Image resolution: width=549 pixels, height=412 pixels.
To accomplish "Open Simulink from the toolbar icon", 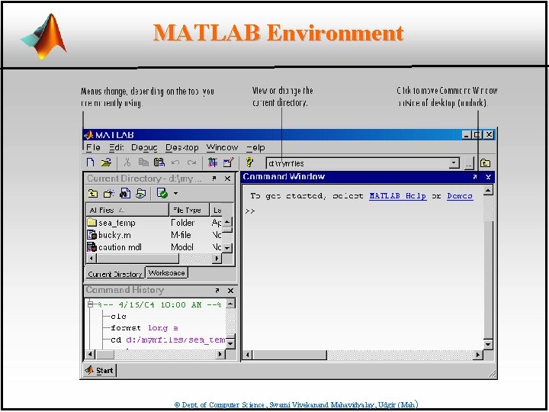I will (x=213, y=163).
